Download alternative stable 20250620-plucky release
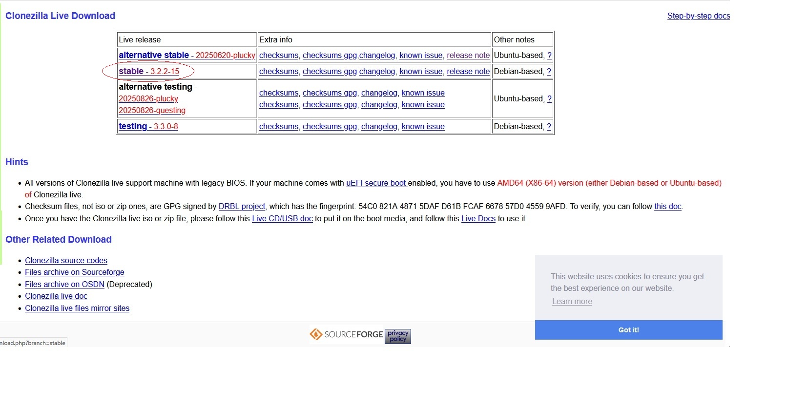 [x=187, y=55]
